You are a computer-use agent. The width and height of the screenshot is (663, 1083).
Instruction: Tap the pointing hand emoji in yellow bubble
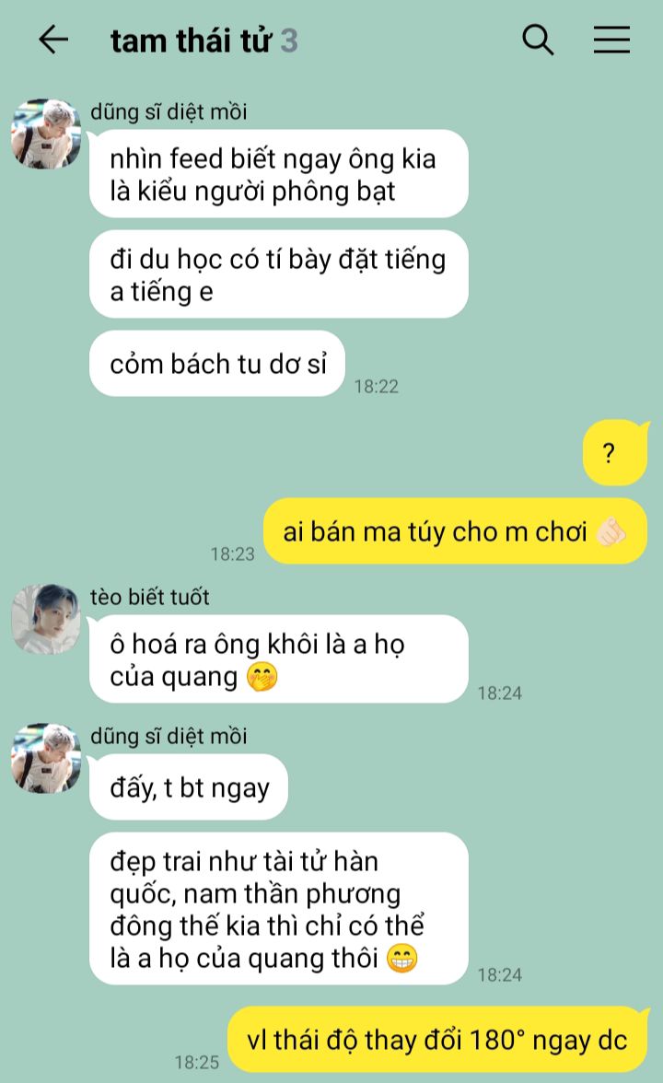click(611, 532)
